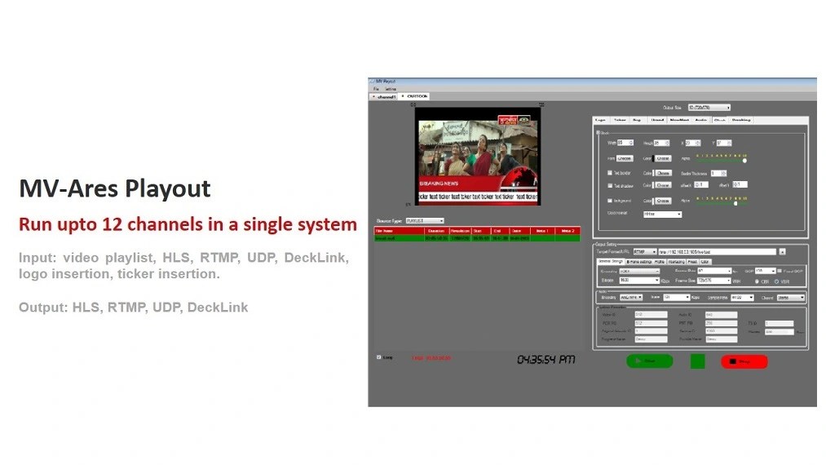Click the Meta 2 column header
Viewport: 826px width, 465px height.
click(x=568, y=231)
